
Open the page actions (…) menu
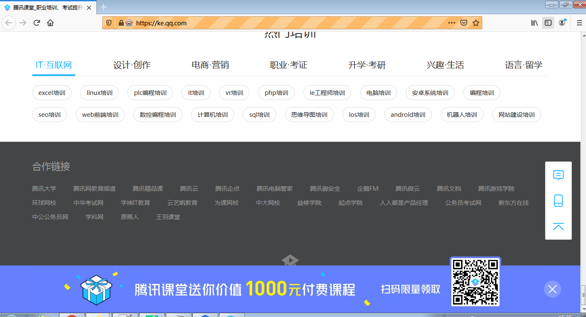tap(451, 23)
